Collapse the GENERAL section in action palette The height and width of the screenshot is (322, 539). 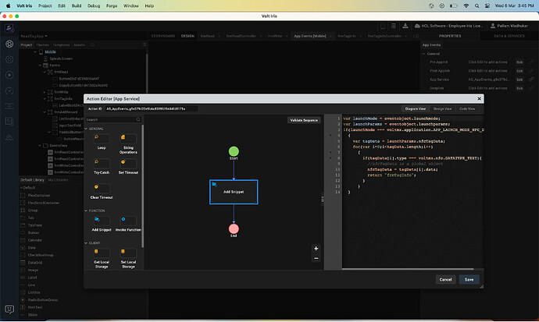point(86,129)
